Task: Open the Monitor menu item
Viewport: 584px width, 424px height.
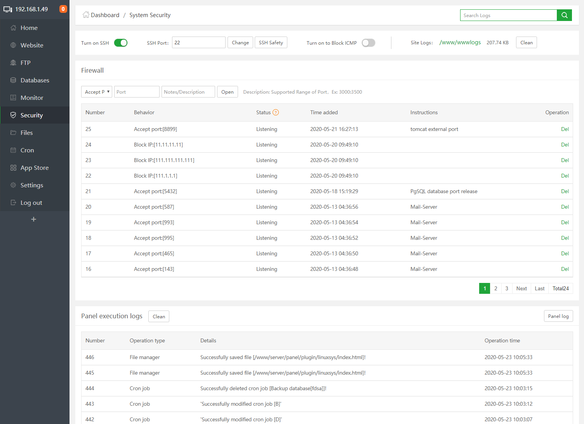Action: point(32,98)
